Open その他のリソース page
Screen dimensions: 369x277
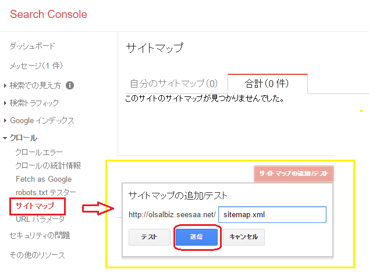coord(37,255)
